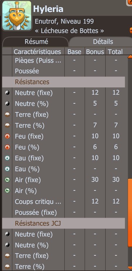132x271 pixels.
Task: Click the scrollbar up arrow
Action: click(130, 56)
